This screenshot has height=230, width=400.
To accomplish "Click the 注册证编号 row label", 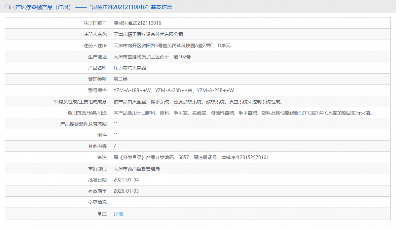I will [x=95, y=23].
